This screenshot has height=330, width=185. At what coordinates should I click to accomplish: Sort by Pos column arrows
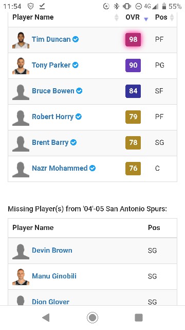(172, 18)
